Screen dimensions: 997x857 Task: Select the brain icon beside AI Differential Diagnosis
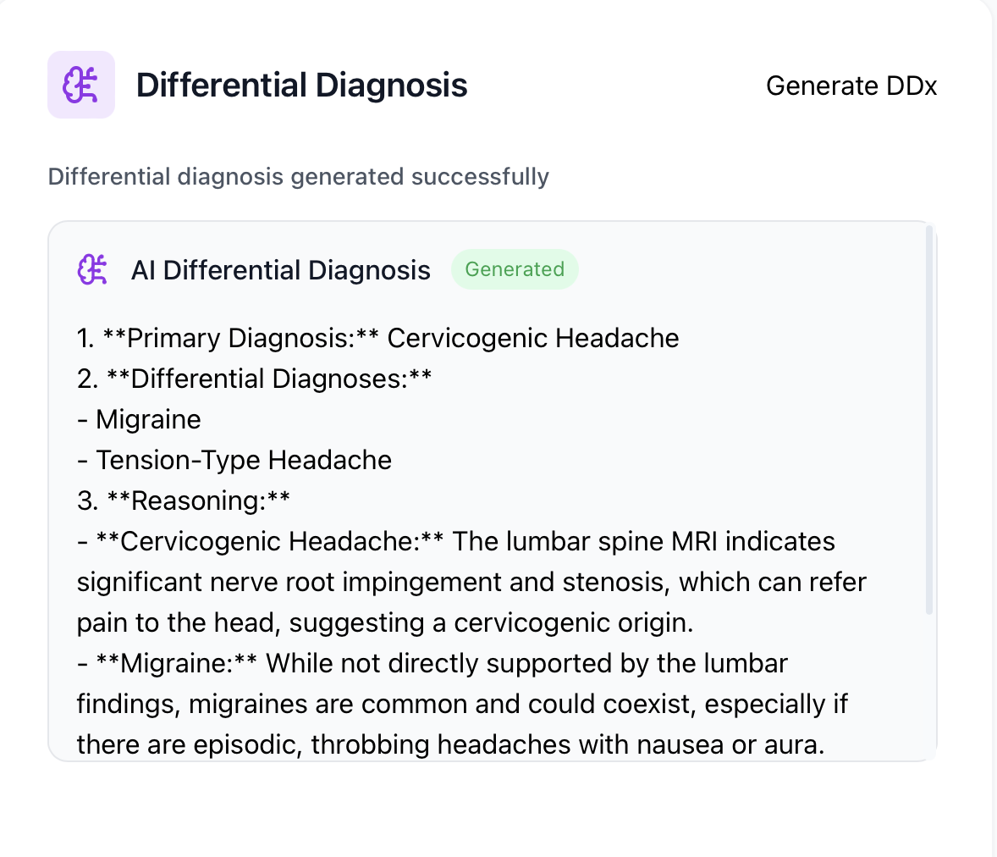[91, 268]
